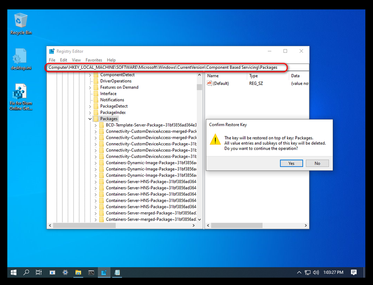
Task: Switch to Registry Editor taskbar icon
Action: (x=104, y=273)
